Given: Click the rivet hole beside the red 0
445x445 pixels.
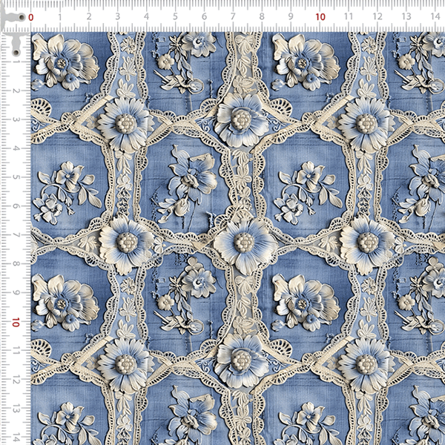Looking at the screenshot, I should tap(21, 16).
